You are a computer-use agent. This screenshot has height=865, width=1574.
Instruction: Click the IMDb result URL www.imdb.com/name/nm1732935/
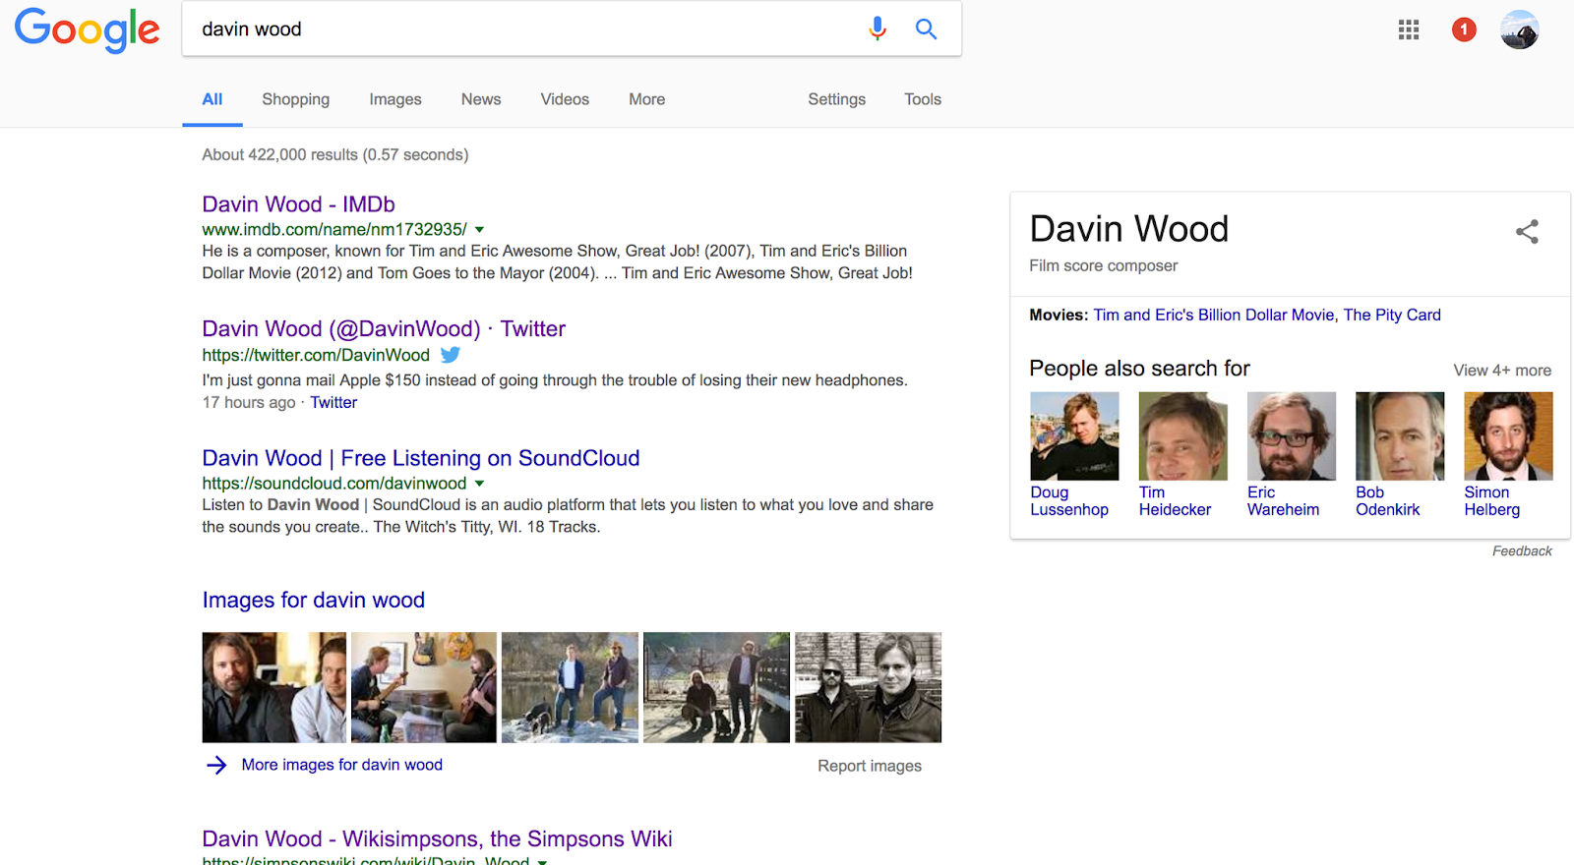(334, 230)
